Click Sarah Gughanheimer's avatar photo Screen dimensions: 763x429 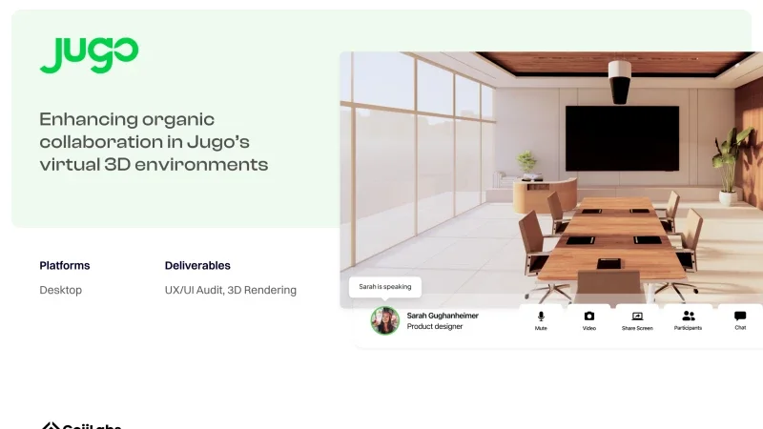coord(385,320)
